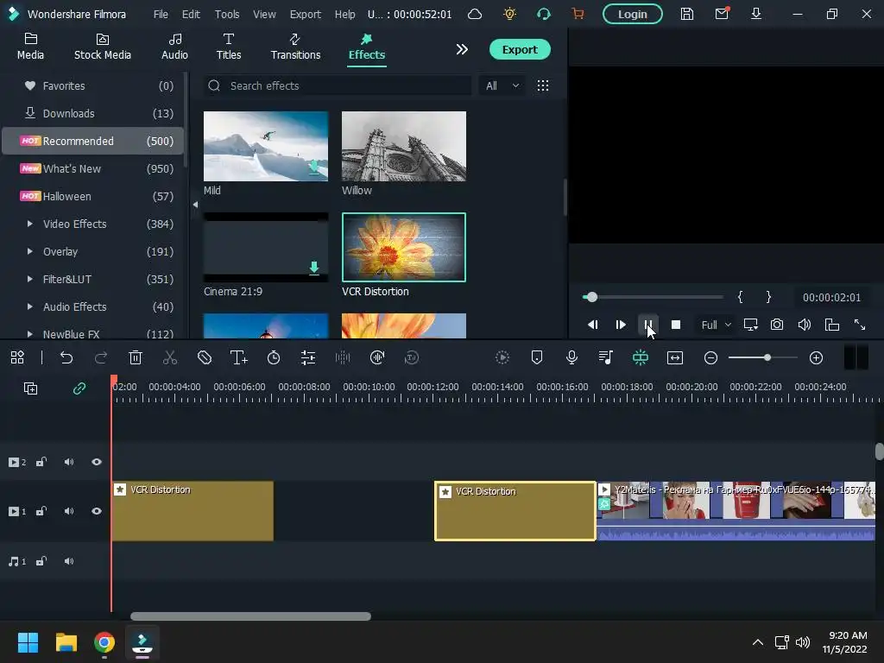Split clip with the scissors tool
The width and height of the screenshot is (884, 663).
tap(170, 357)
